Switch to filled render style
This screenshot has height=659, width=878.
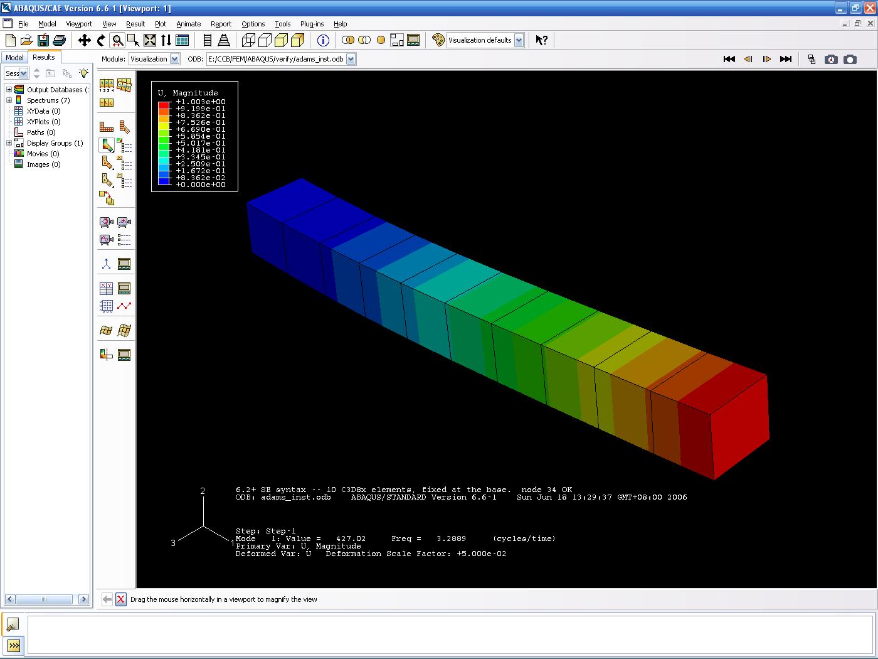281,41
